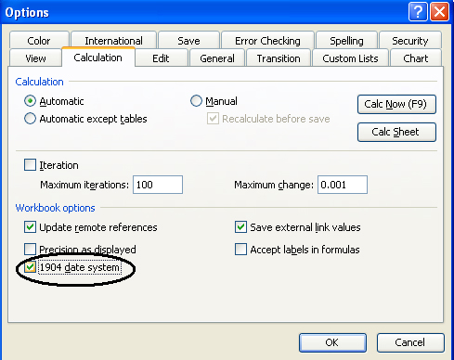The image size is (454, 360).
Task: Click the Maximum change field
Action: (x=343, y=185)
